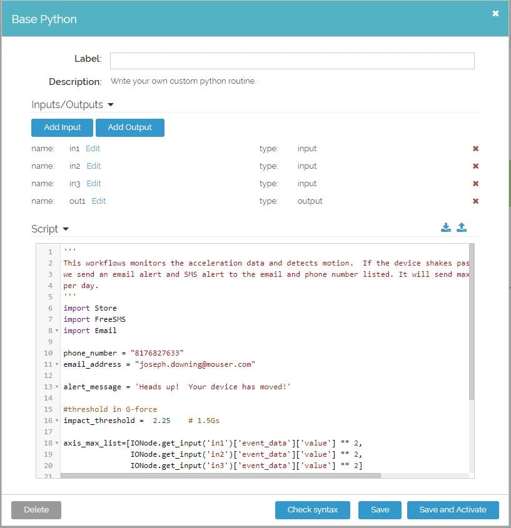The height and width of the screenshot is (528, 511).
Task: Remove the in2 input with the red X
Action: tap(475, 166)
